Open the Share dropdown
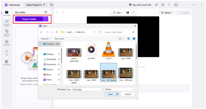 167,13
